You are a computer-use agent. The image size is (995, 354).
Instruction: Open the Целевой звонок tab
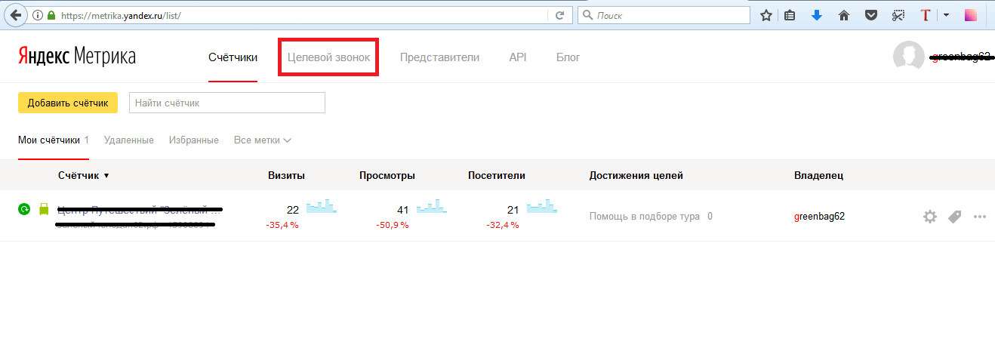328,57
